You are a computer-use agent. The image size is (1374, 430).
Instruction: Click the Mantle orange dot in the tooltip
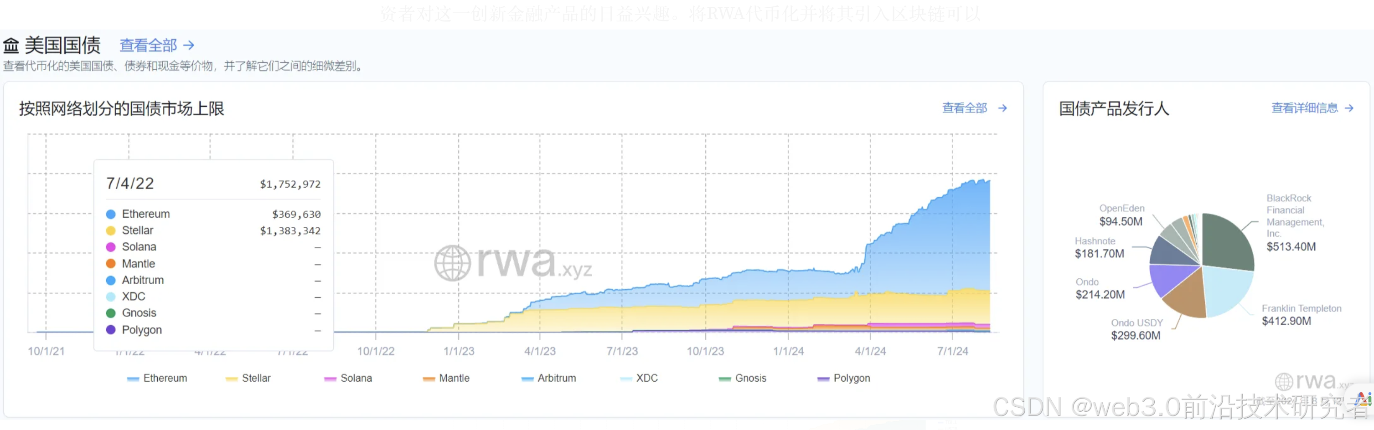111,264
